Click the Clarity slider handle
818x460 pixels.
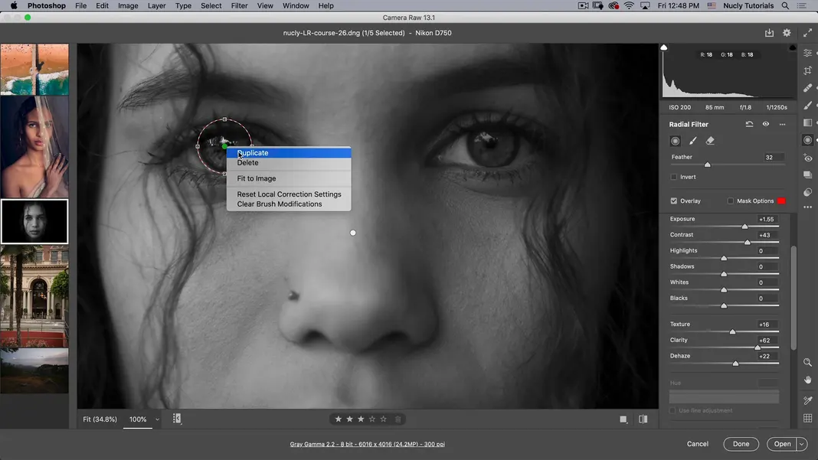(757, 347)
